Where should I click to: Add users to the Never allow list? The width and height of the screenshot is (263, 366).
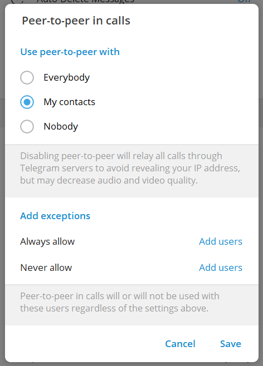click(221, 268)
